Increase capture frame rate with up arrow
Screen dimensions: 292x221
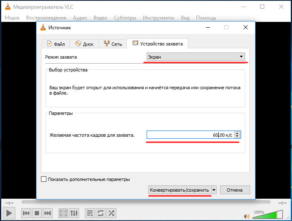click(x=237, y=133)
